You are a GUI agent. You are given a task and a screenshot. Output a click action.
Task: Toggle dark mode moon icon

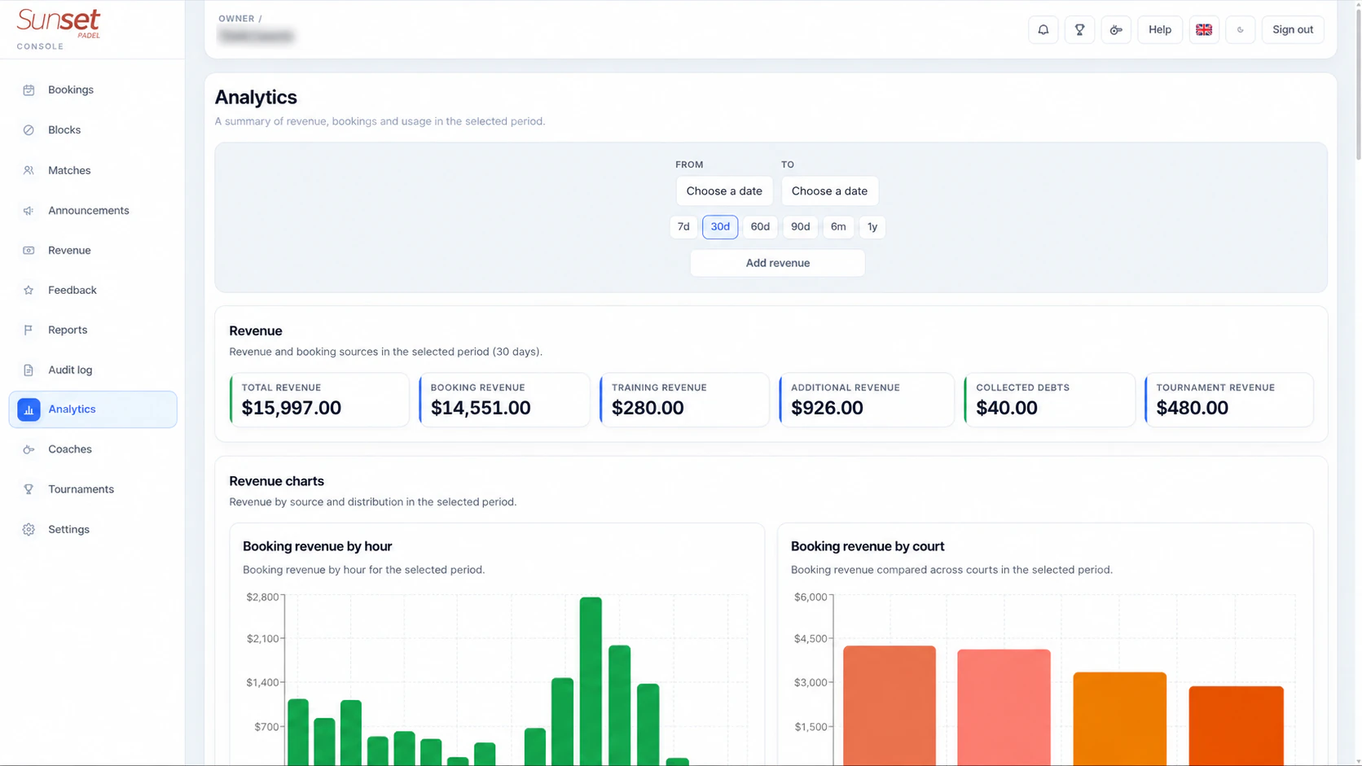(1241, 30)
